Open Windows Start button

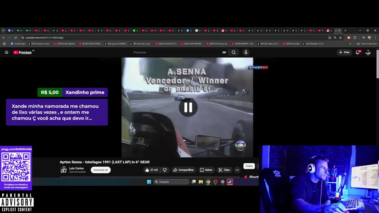[x=149, y=182]
